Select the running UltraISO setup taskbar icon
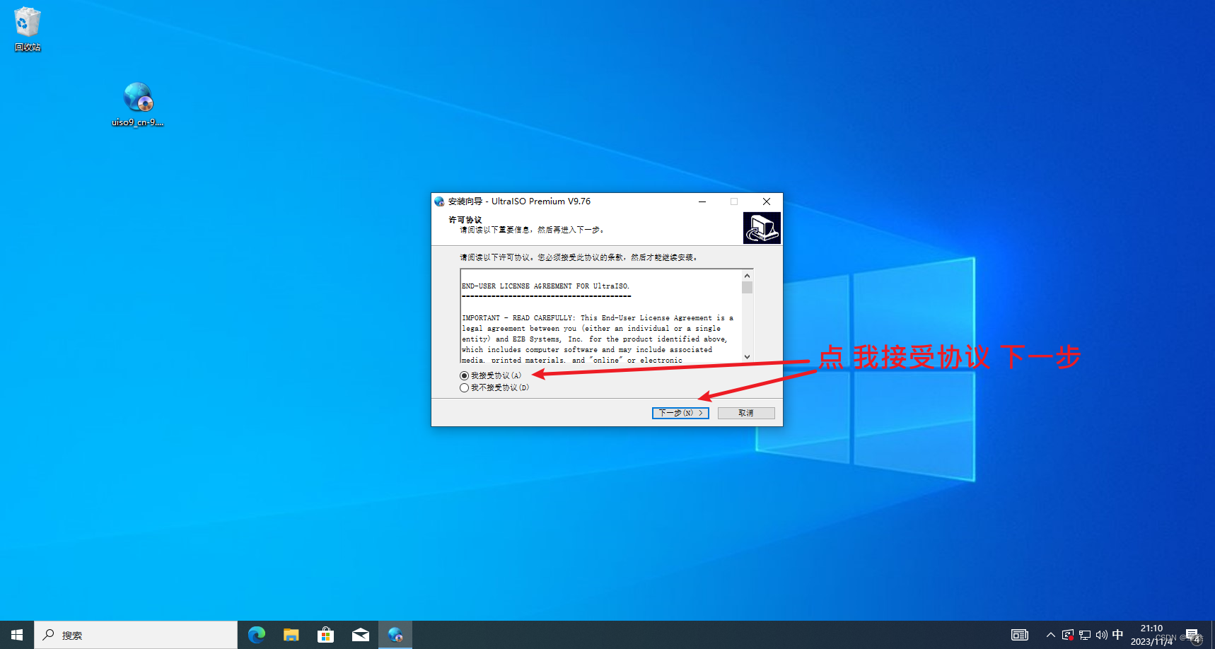1215x649 pixels. (395, 634)
